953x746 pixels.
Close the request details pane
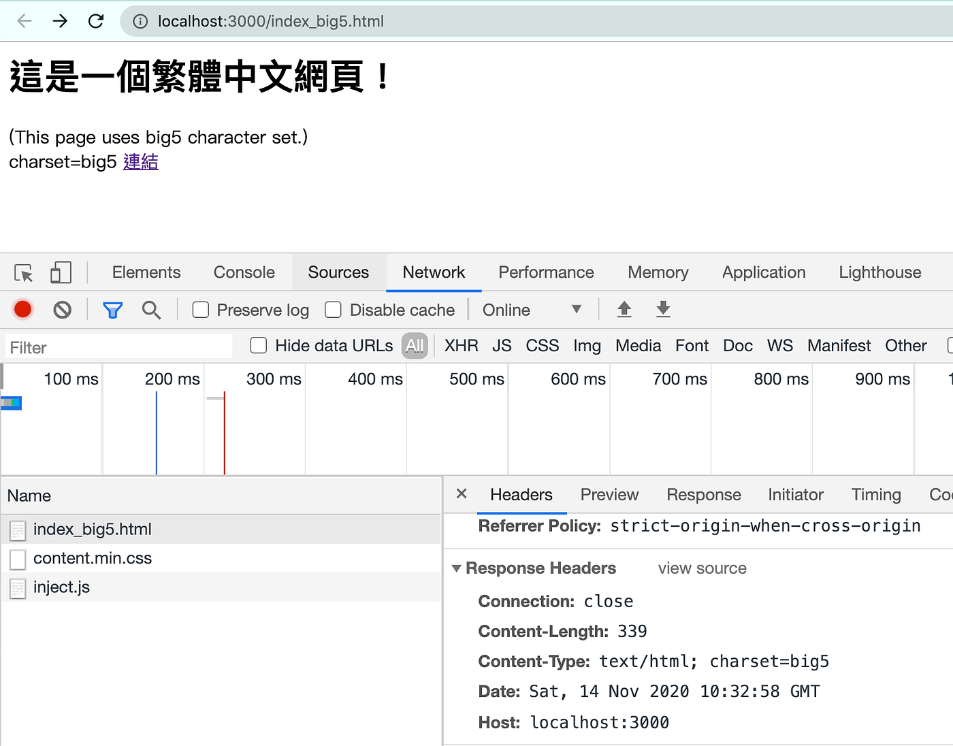coord(462,494)
